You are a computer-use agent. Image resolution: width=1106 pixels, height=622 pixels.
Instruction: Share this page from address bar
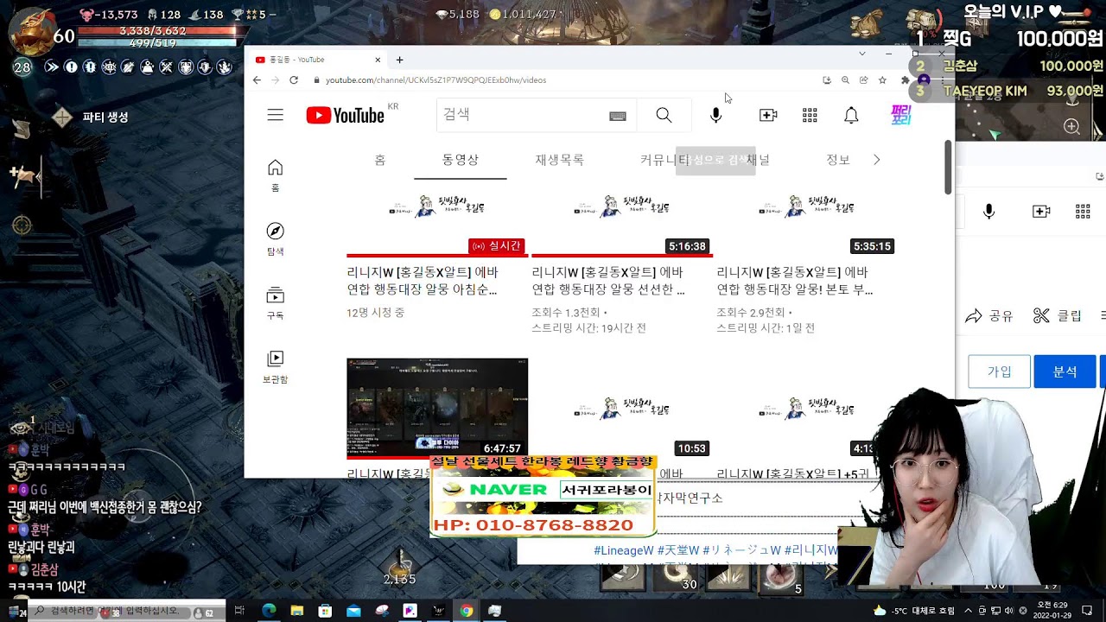[863, 80]
